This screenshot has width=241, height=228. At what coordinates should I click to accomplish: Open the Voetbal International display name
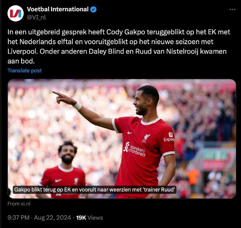point(58,9)
